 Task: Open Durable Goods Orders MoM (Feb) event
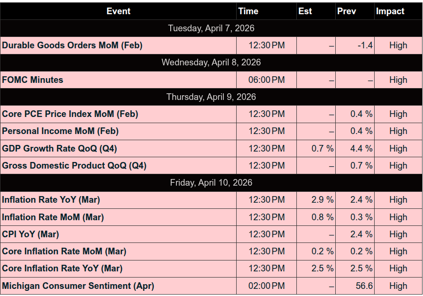pos(72,45)
